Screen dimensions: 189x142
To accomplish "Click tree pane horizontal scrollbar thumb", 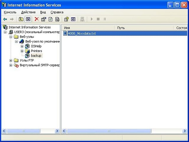I will pyautogui.click(x=24, y=131).
